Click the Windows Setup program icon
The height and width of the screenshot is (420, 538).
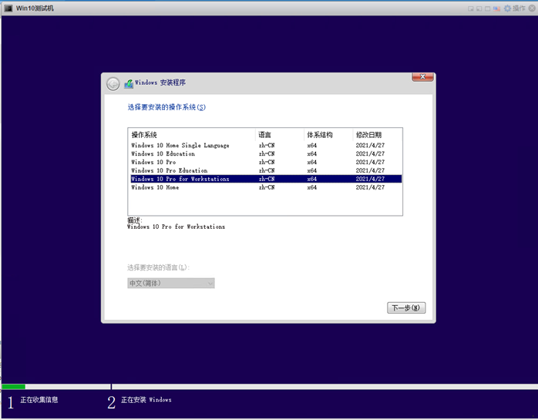[x=129, y=83]
